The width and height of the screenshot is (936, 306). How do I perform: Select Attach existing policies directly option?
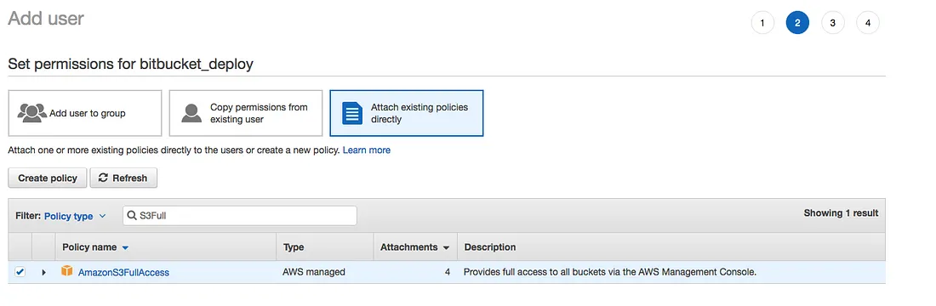coord(407,113)
